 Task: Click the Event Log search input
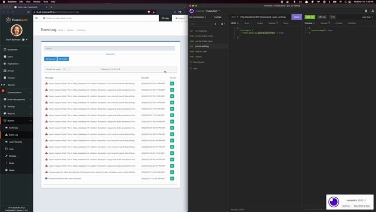pyautogui.click(x=109, y=48)
